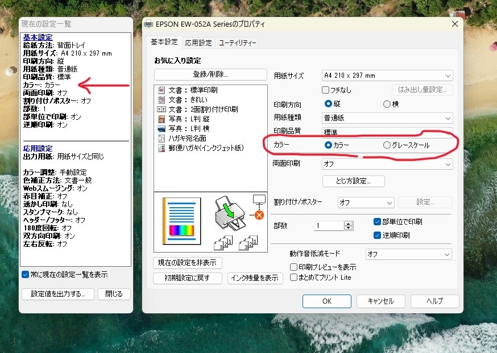Click the printer paper feed illustration
The width and height of the screenshot is (497, 353).
click(230, 213)
